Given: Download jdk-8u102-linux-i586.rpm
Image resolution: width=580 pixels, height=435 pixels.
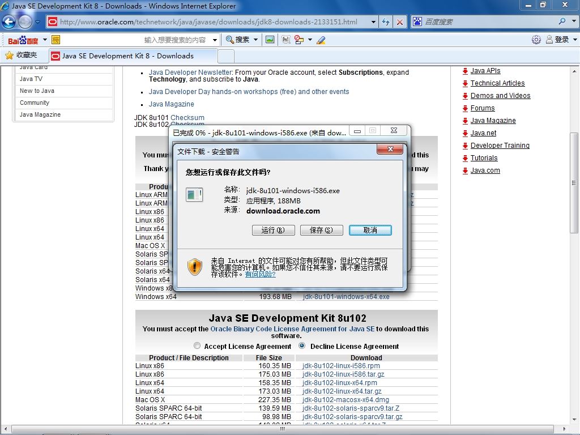Looking at the screenshot, I should point(341,365).
